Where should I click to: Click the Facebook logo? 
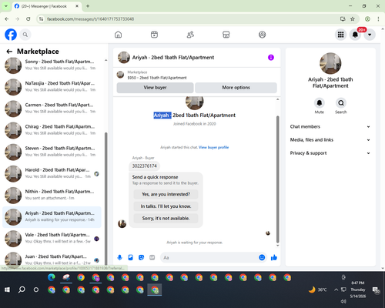[x=11, y=35]
